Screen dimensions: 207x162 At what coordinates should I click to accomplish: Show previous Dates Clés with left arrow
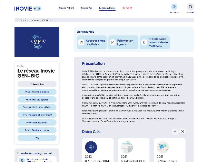point(175,131)
